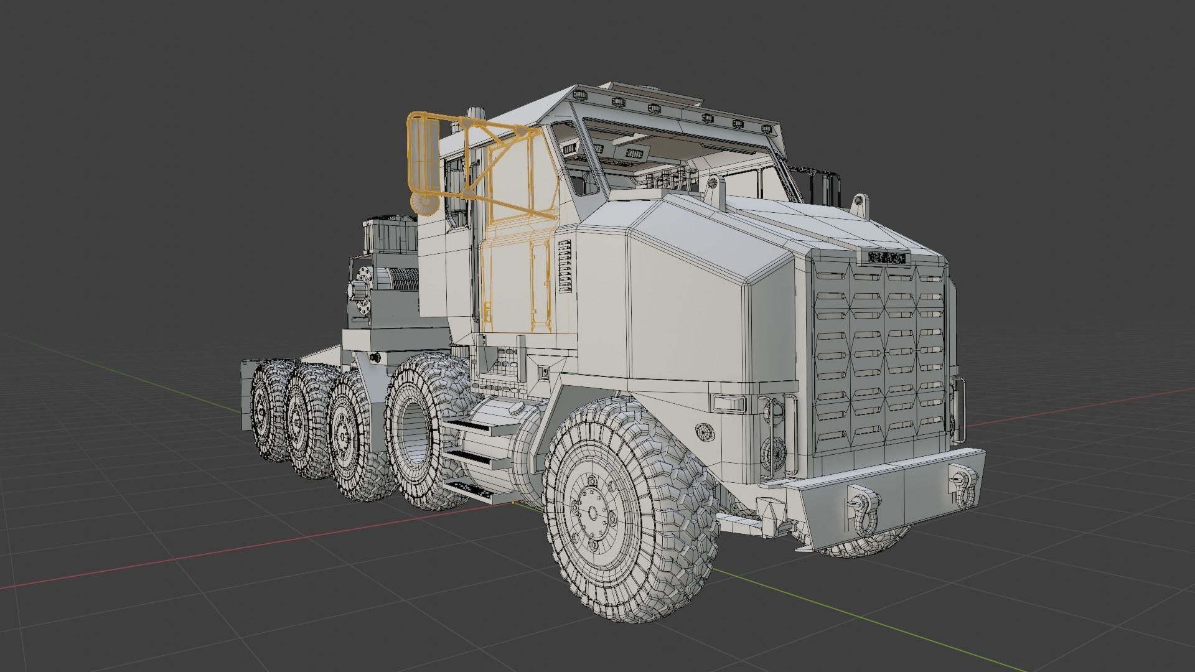Select the rectangular turn-signal lamp on fender
The height and width of the screenshot is (672, 1195).
pyautogui.click(x=729, y=403)
